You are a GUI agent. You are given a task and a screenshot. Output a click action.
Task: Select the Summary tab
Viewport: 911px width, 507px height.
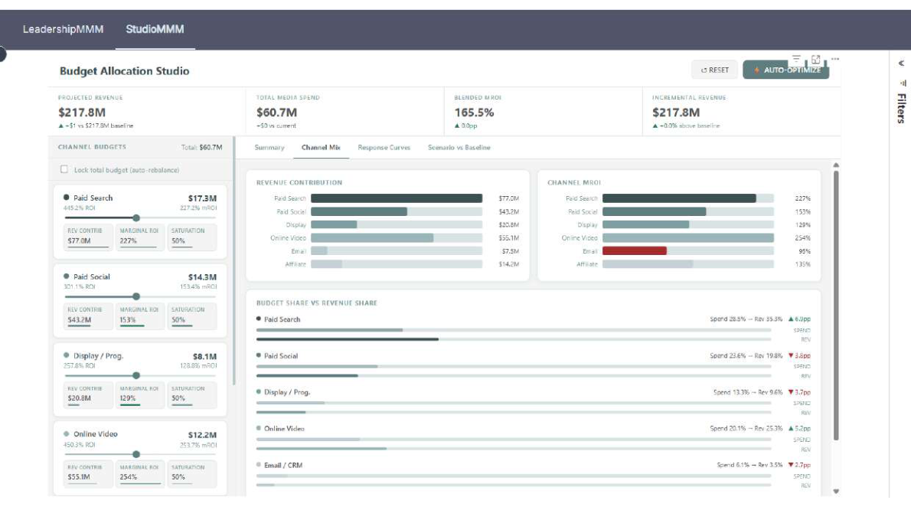tap(269, 148)
